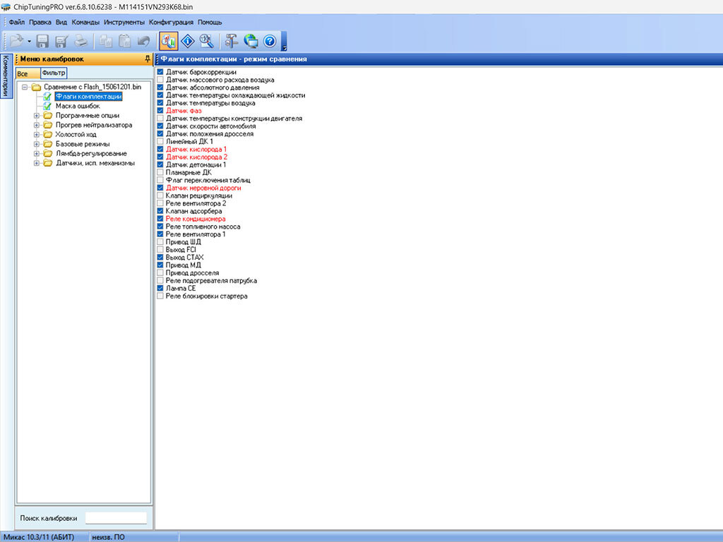Expand the Базовые режимы tree node
723x542 pixels.
37,144
